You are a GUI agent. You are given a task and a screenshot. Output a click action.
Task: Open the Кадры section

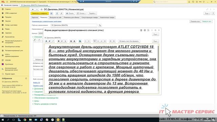tap(7, 29)
